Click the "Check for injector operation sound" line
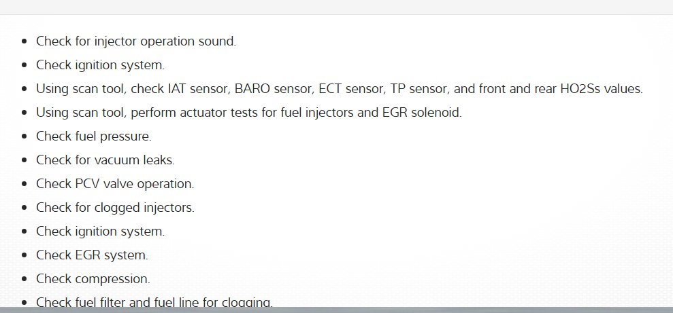Image resolution: width=673 pixels, height=313 pixels. 136,41
